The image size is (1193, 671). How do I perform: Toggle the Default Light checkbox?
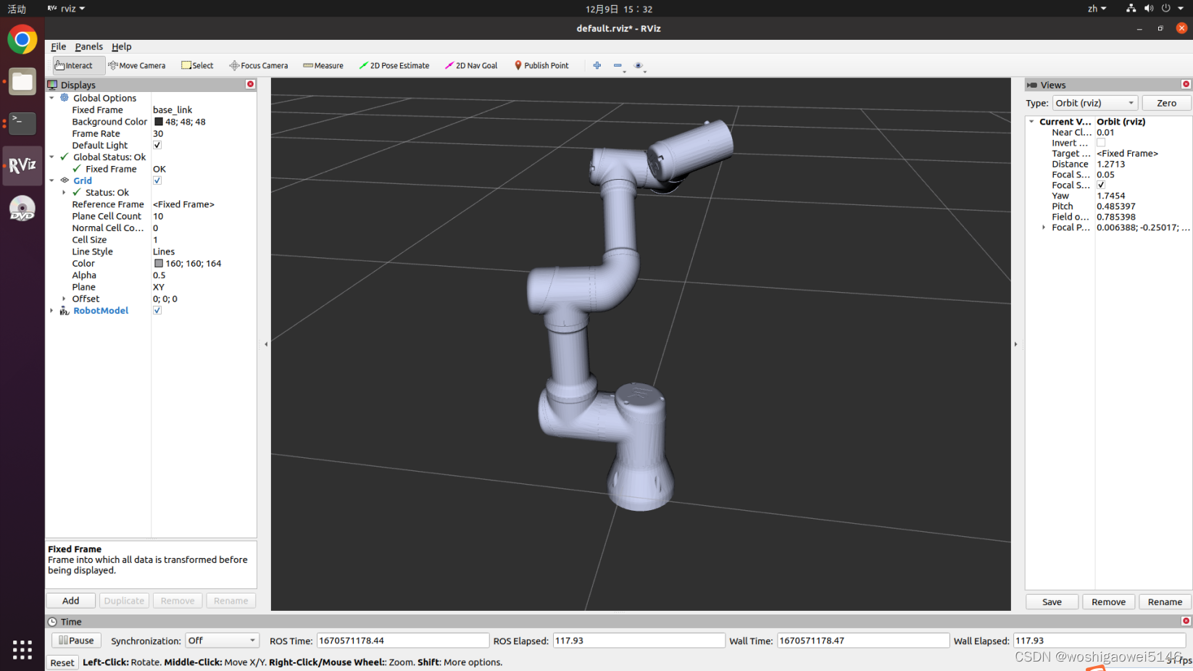coord(157,145)
